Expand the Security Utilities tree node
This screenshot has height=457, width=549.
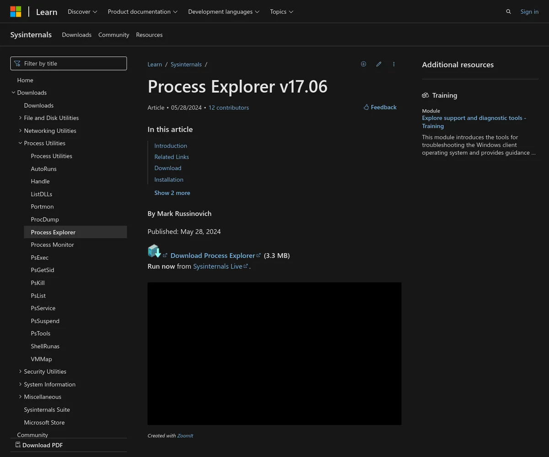[x=21, y=372]
